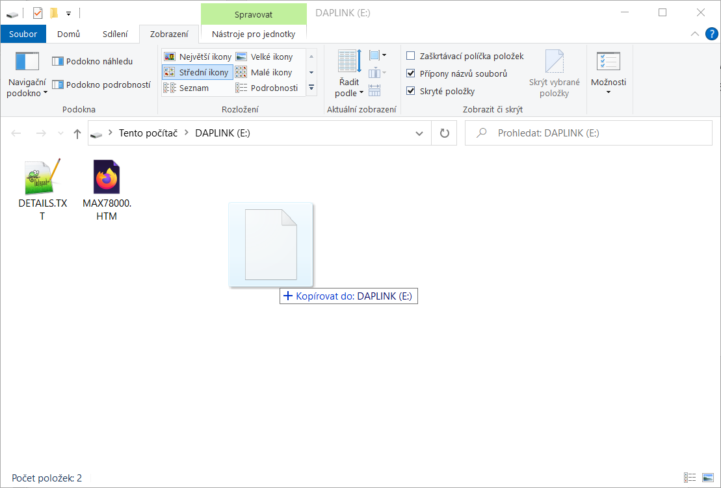Open the Řadit podle sort menu
The width and height of the screenshot is (721, 488).
[350, 74]
